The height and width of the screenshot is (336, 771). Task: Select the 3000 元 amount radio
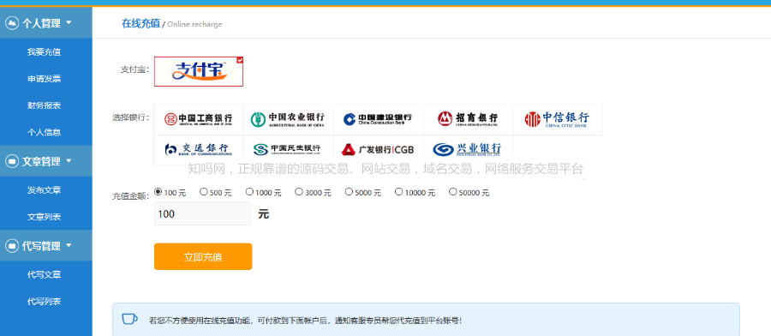click(299, 191)
